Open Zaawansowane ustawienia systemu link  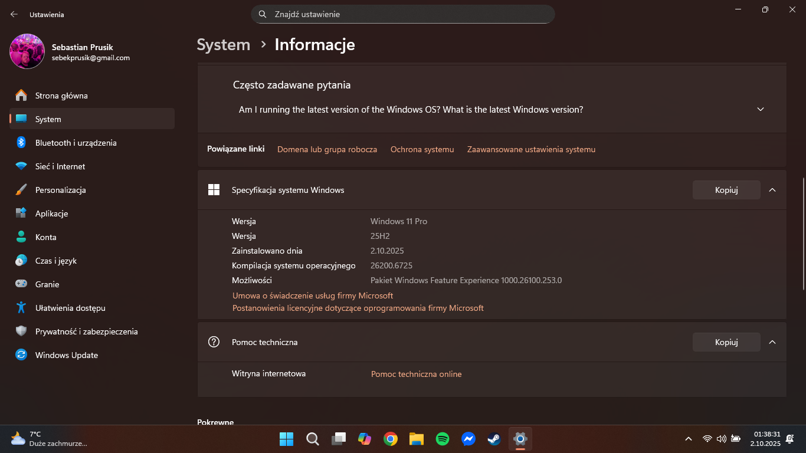tap(531, 149)
